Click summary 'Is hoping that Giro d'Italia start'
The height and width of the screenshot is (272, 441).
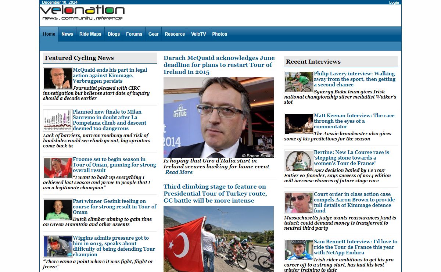point(216,164)
